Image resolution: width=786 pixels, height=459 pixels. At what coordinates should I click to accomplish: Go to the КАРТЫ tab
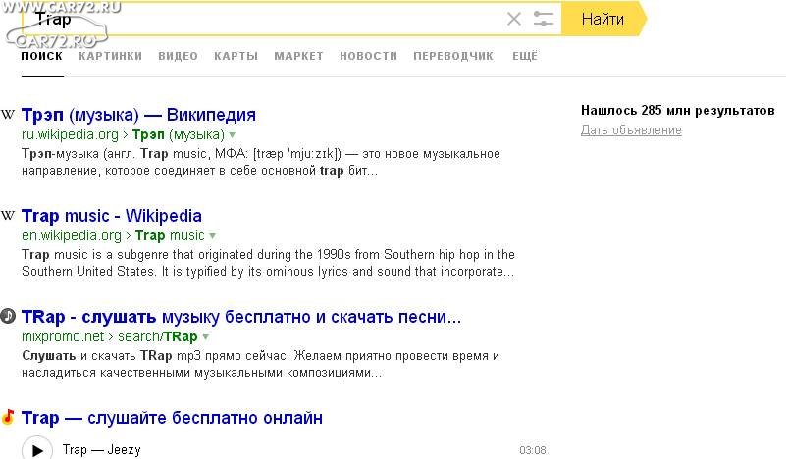(x=236, y=56)
